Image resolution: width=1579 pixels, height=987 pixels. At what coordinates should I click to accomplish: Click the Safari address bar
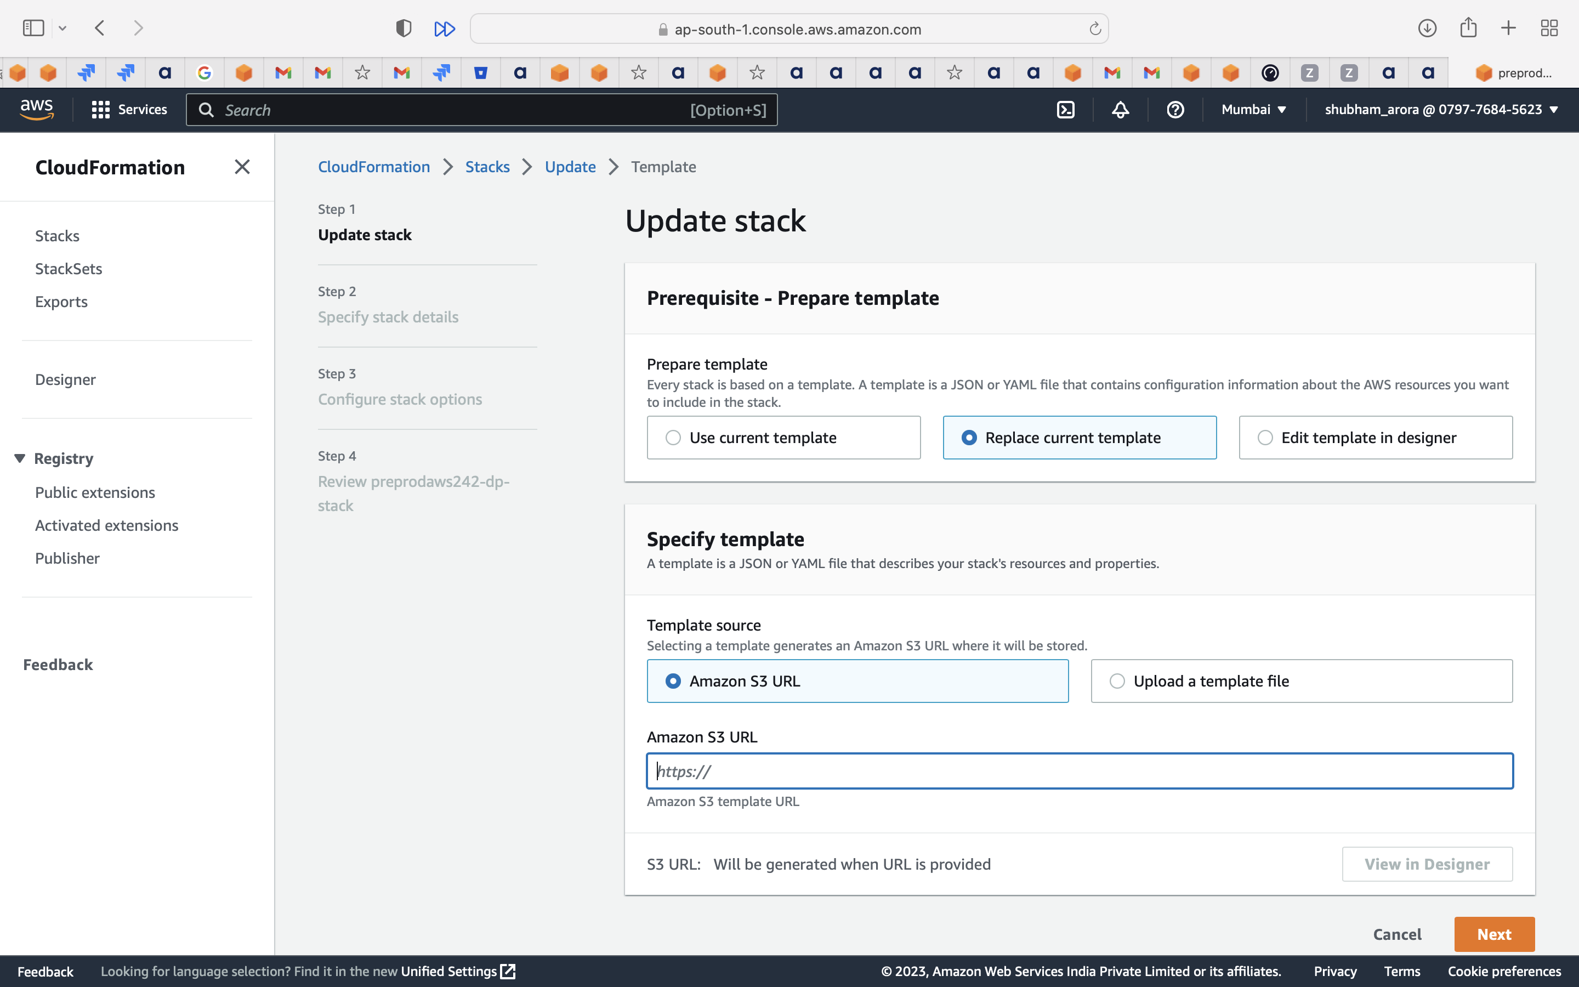pyautogui.click(x=789, y=29)
